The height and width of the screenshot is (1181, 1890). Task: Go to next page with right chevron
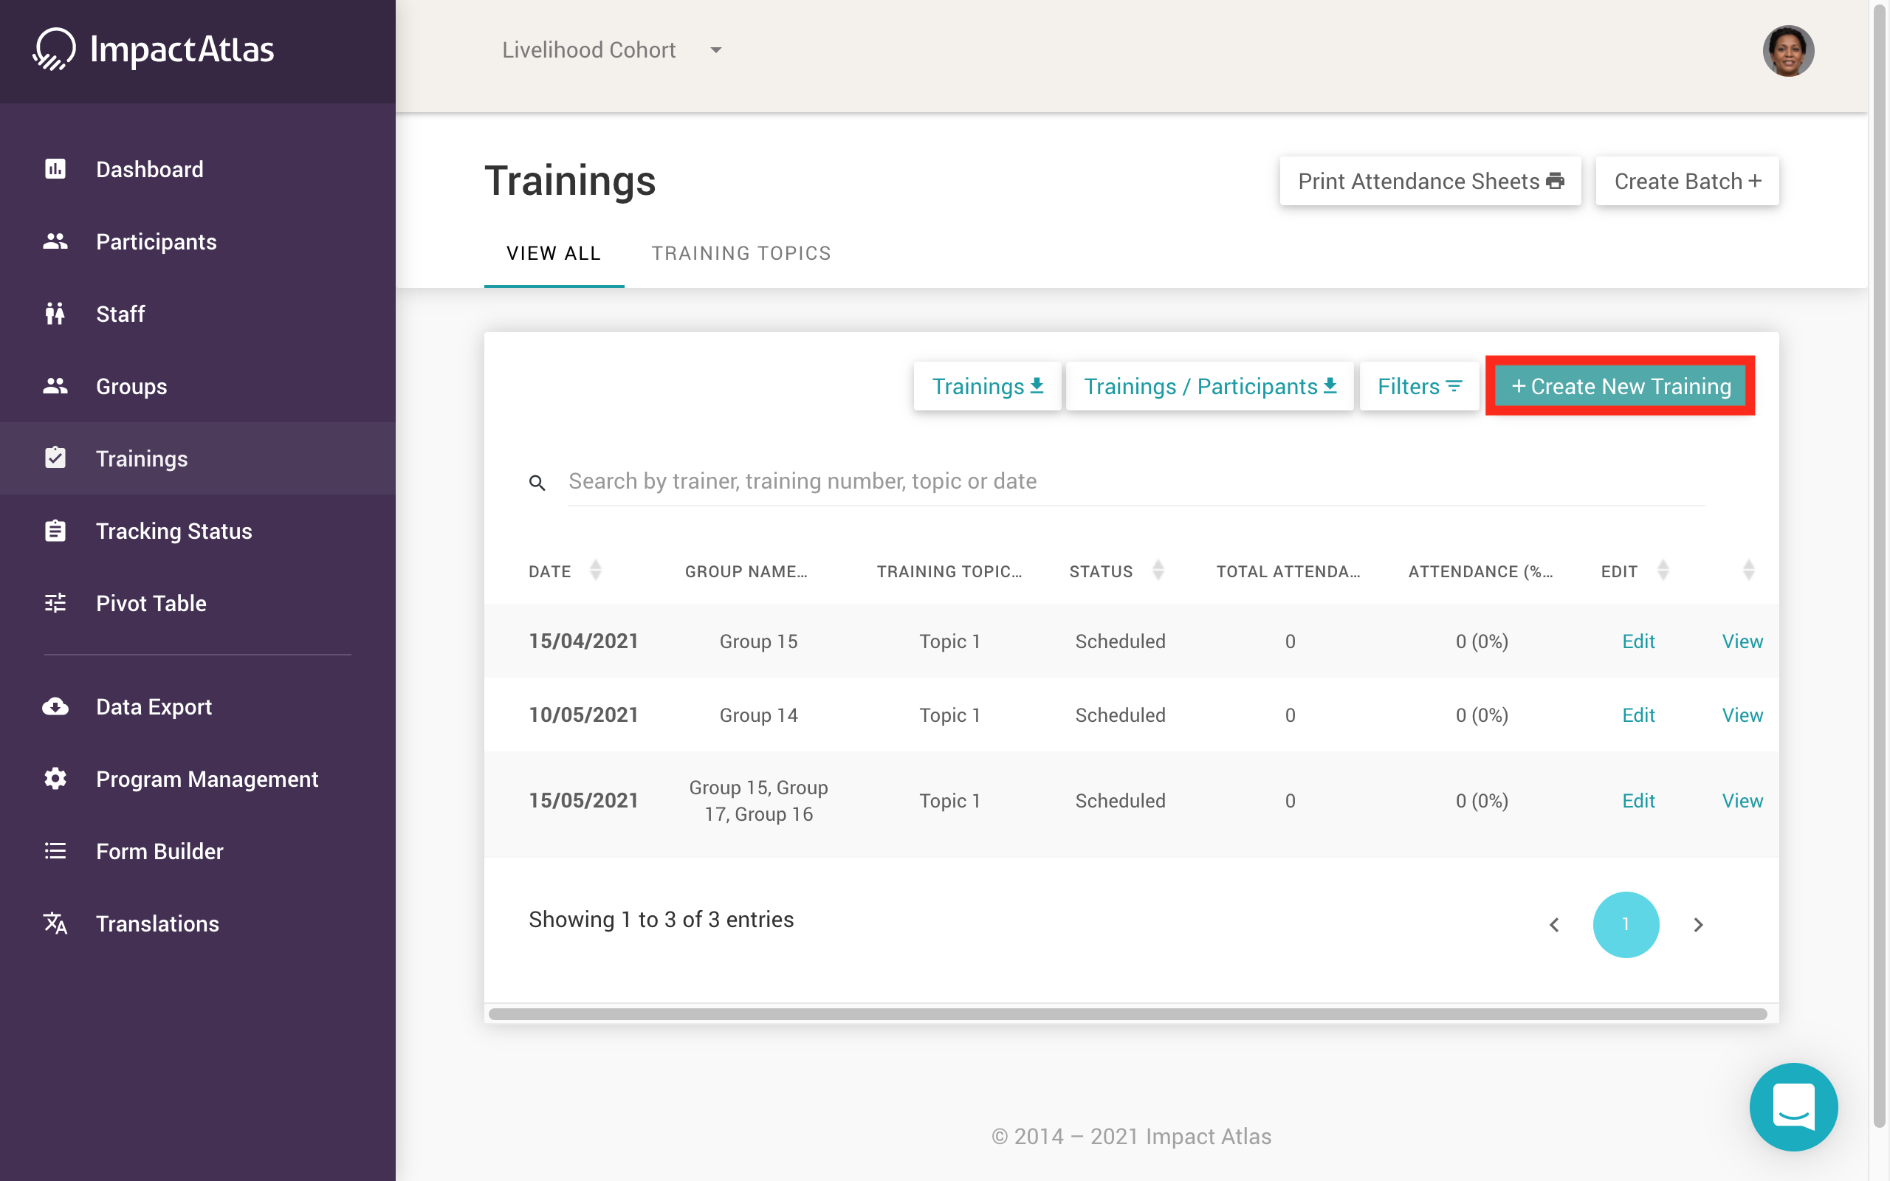(1698, 924)
